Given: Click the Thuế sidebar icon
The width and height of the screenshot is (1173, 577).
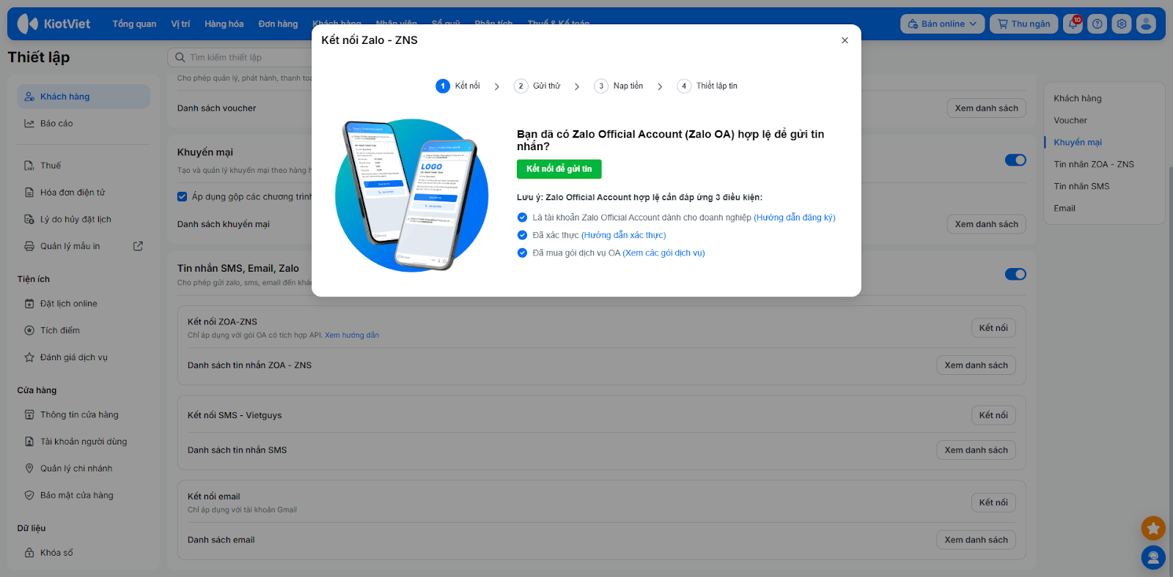Looking at the screenshot, I should pos(29,165).
